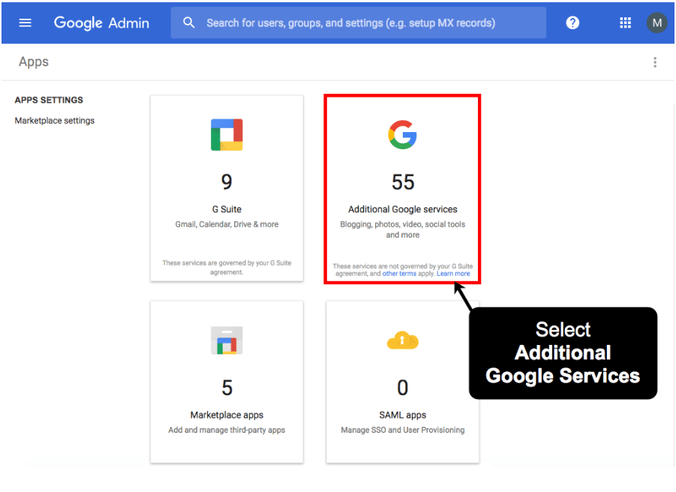Click the number 5 Marketplace count
The width and height of the screenshot is (676, 492).
pos(227,388)
